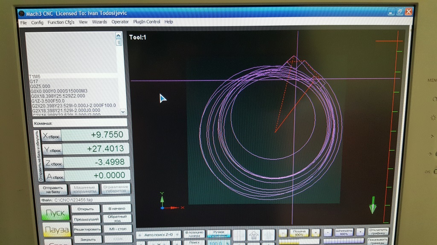Image resolution: width=437 pixels, height=245 pixels.
Task: Click the Предыдущий button
Action: [86, 219]
